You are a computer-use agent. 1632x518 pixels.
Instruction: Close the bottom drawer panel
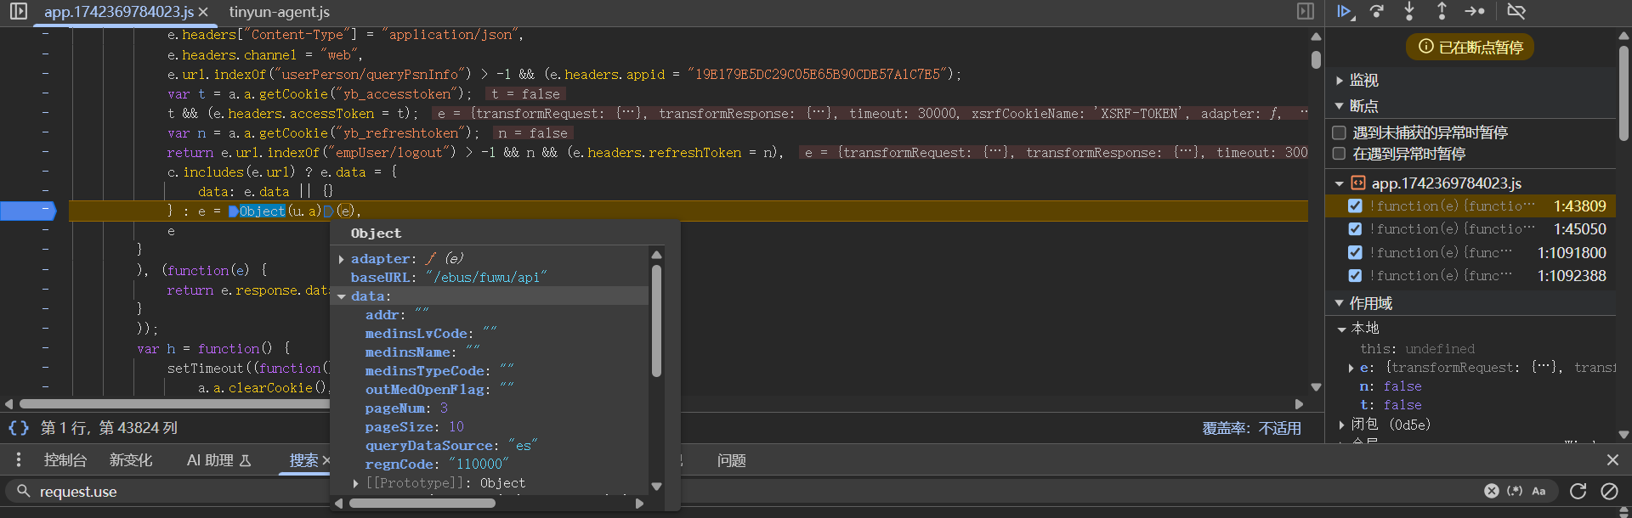pos(1612,460)
